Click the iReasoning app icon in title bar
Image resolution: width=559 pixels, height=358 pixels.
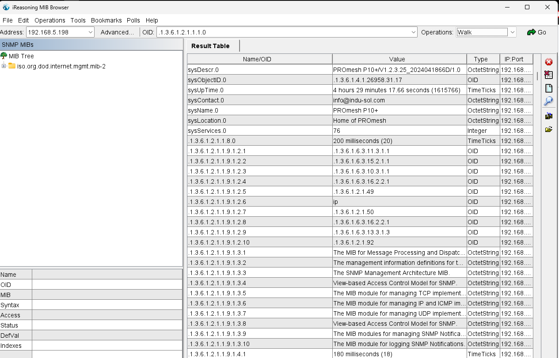pos(6,7)
